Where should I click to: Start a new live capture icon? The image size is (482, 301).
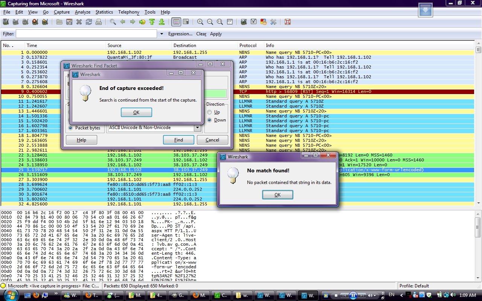point(26,22)
